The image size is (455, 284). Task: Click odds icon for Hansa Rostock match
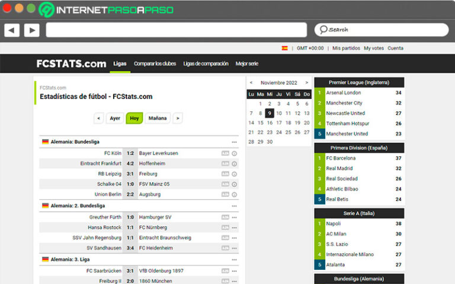[x=225, y=227]
